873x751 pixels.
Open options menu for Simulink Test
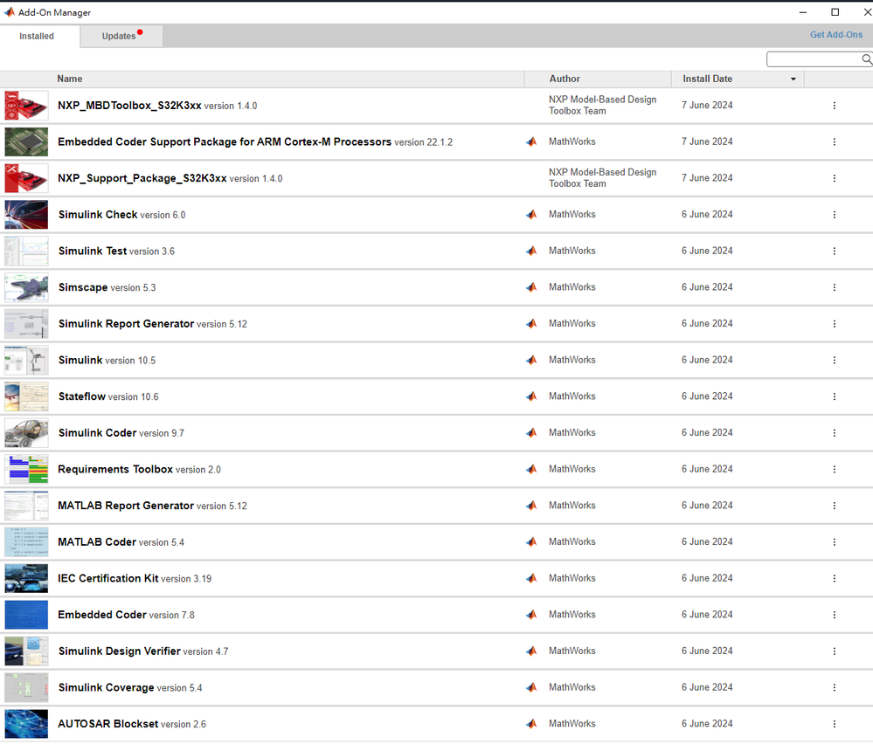[x=834, y=251]
